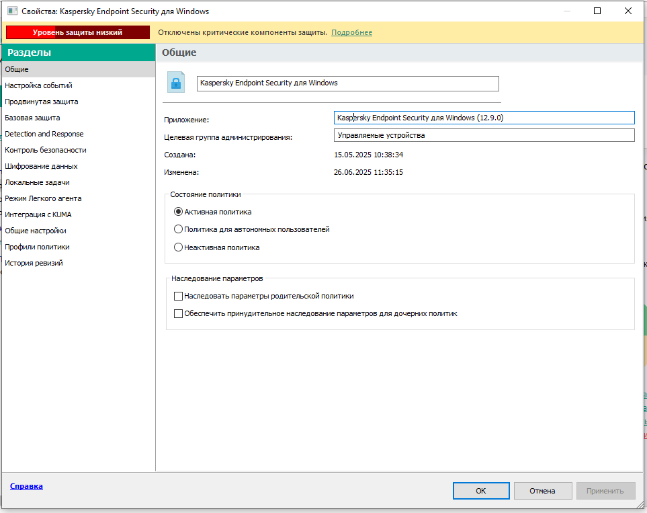This screenshot has height=513, width=647.
Task: Select Контроль безопасности in sidebar
Action: [45, 150]
